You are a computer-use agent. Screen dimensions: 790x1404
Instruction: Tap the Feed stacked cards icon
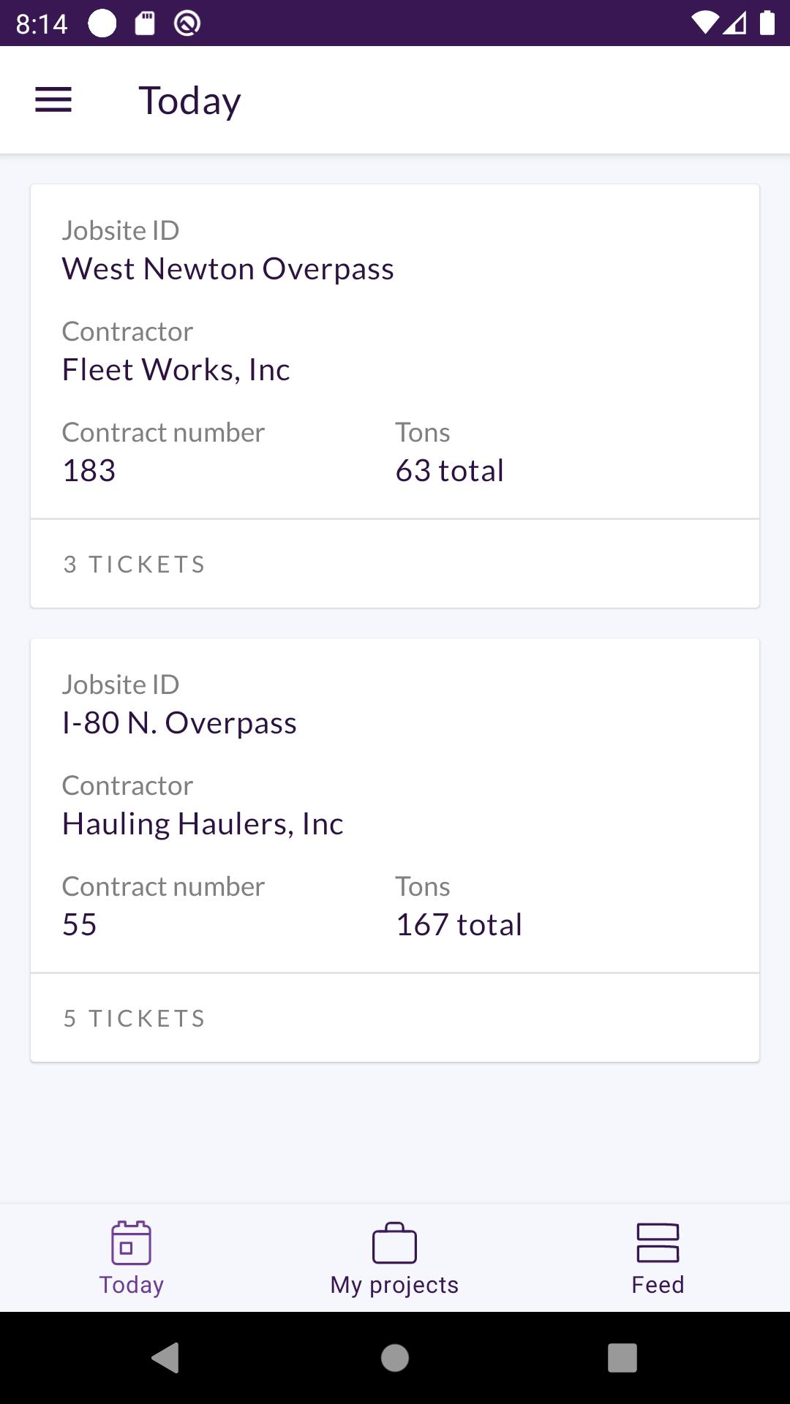coord(658,1243)
